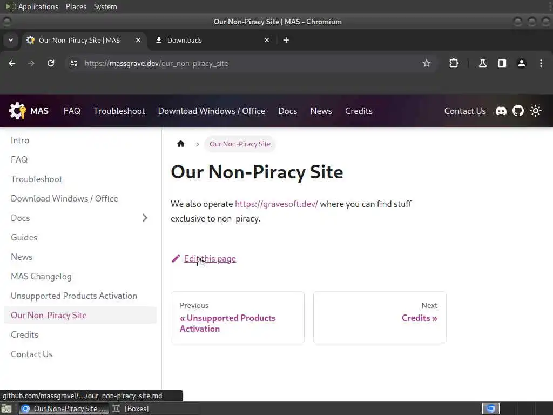Screen dimensions: 553x415
Task: Click the MAS title text in navbar
Action: (39, 111)
